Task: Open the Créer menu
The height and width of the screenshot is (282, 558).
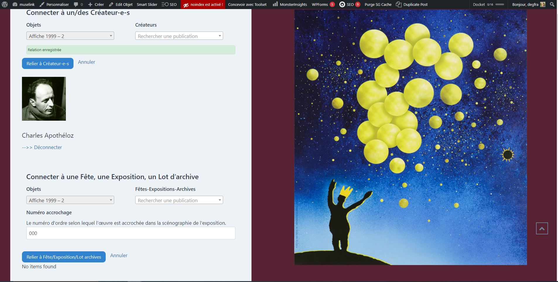Action: tap(96, 4)
